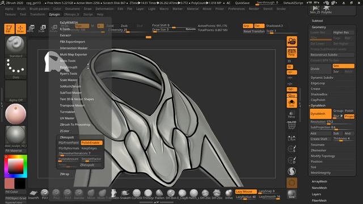363x204 pixels.
Task: Select the Pin1 brush in bottom shelf
Action: coord(44,194)
